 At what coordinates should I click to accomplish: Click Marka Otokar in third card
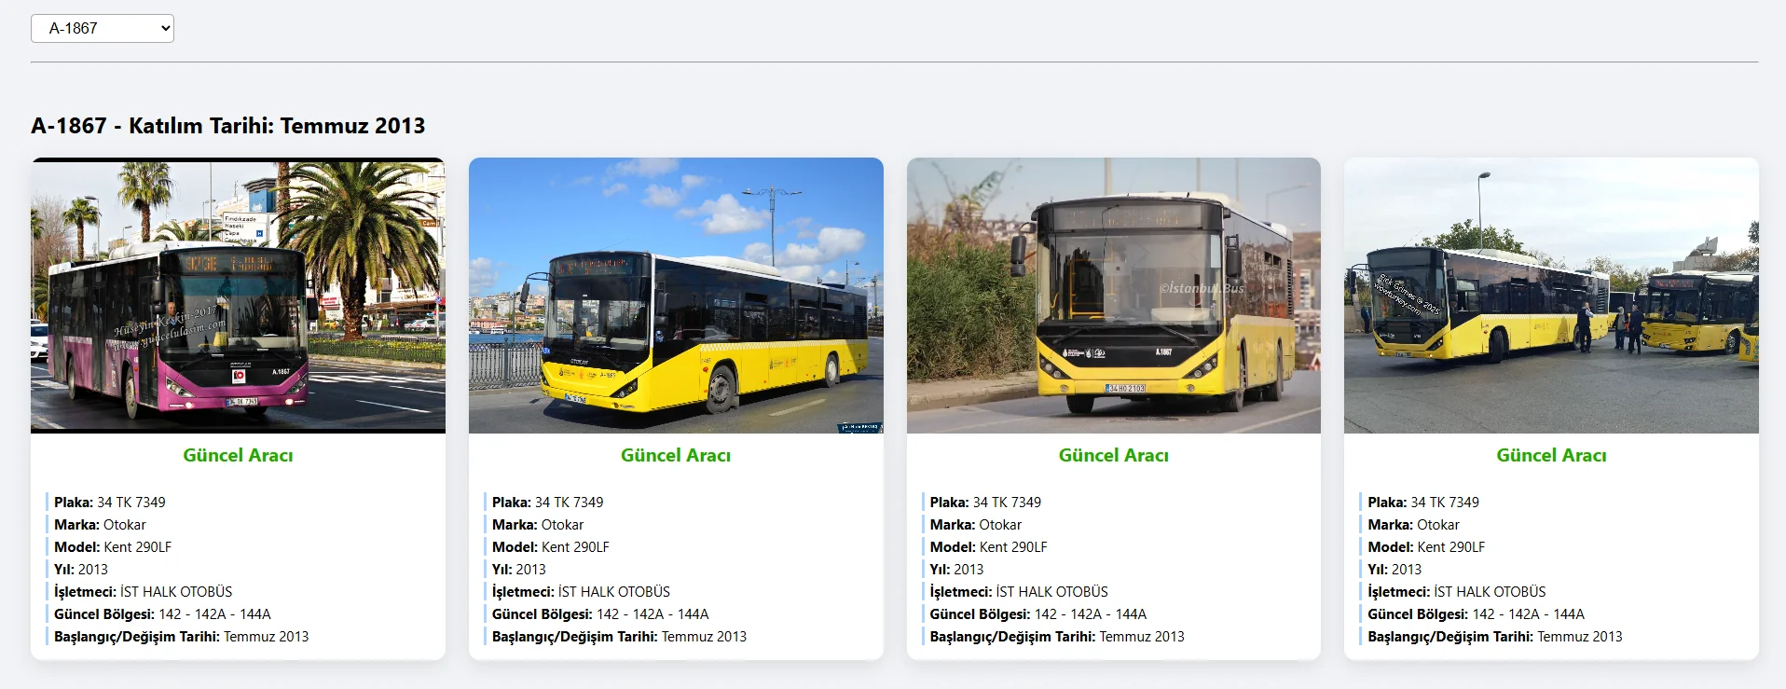click(x=976, y=524)
